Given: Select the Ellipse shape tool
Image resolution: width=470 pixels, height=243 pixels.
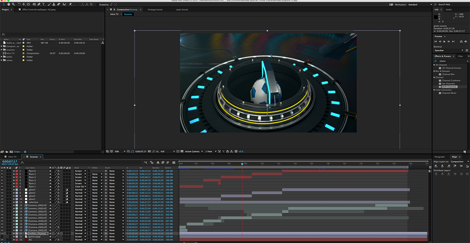Looking at the screenshot, I should click(34, 5).
